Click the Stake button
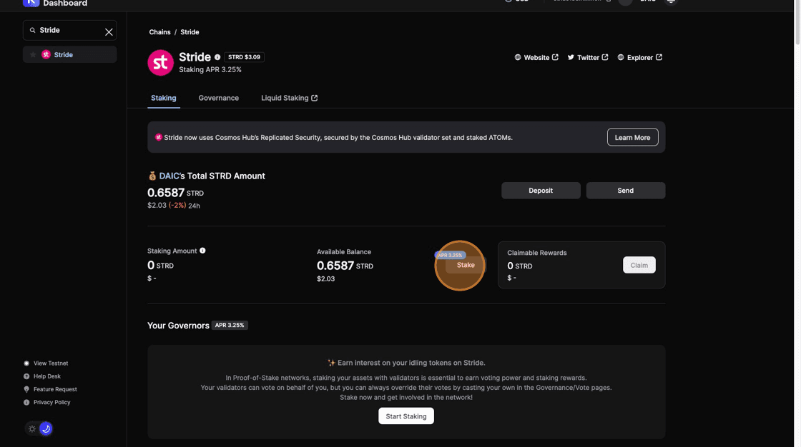This screenshot has width=801, height=447. 465,265
